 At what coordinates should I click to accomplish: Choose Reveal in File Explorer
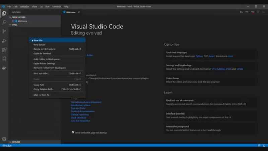click(57, 49)
